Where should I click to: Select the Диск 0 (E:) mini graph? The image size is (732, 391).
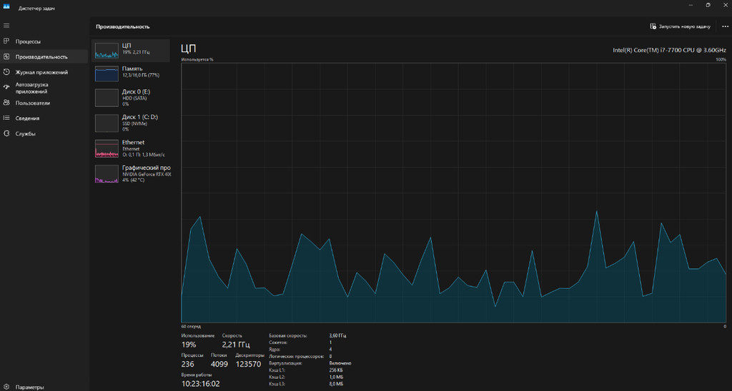tap(107, 98)
